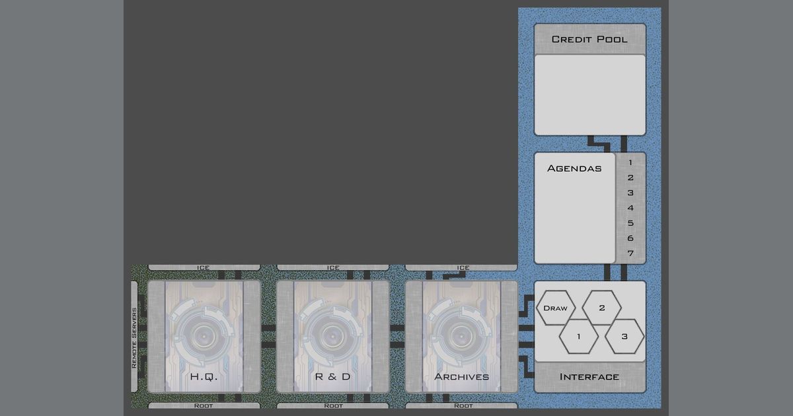Click the ICE label above Archives
Image resolution: width=793 pixels, height=416 pixels.
pos(463,267)
